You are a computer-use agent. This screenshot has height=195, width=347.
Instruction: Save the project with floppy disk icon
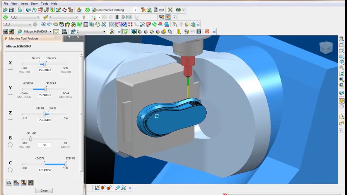(x=11, y=10)
